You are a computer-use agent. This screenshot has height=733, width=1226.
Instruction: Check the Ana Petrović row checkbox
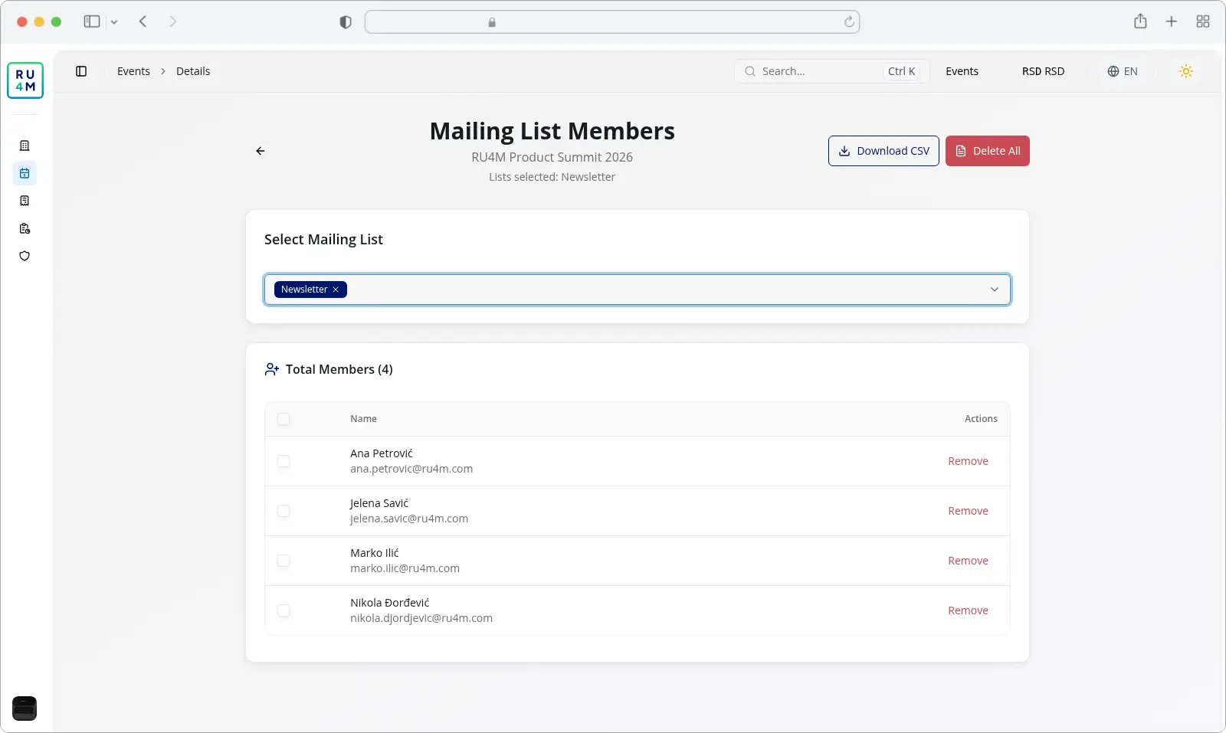tap(284, 461)
